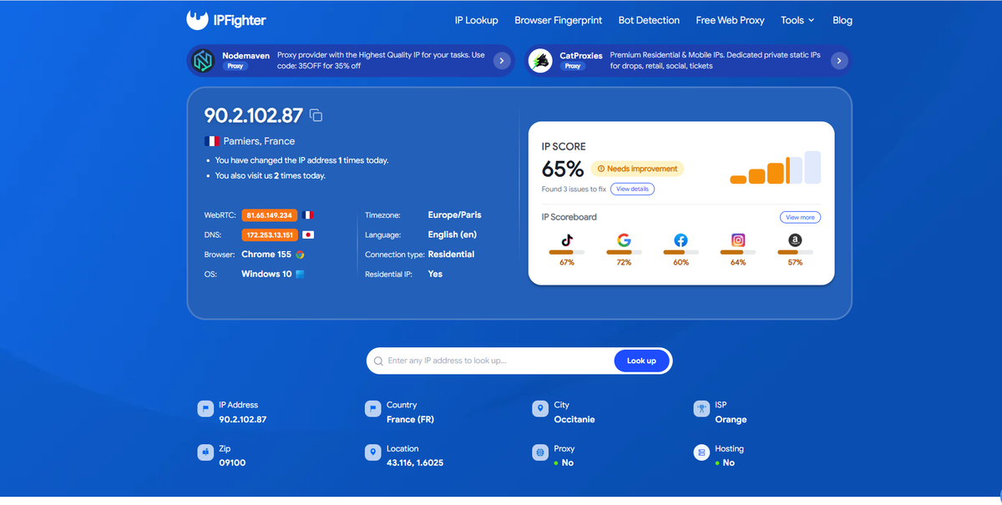1002x505 pixels.
Task: Click the CatProxies logo icon
Action: click(541, 60)
